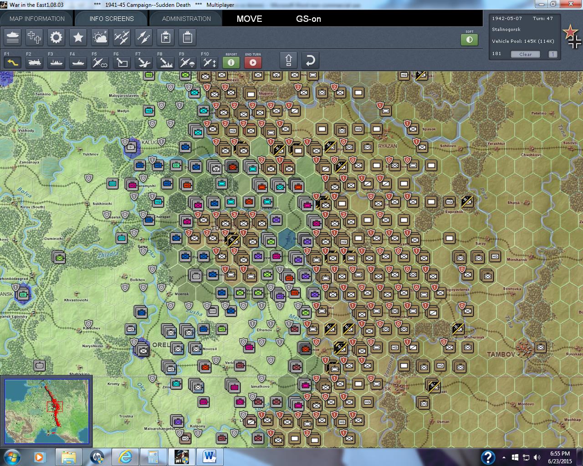Open the Calculator from the taskbar
The width and height of the screenshot is (583, 466).
coord(153,456)
